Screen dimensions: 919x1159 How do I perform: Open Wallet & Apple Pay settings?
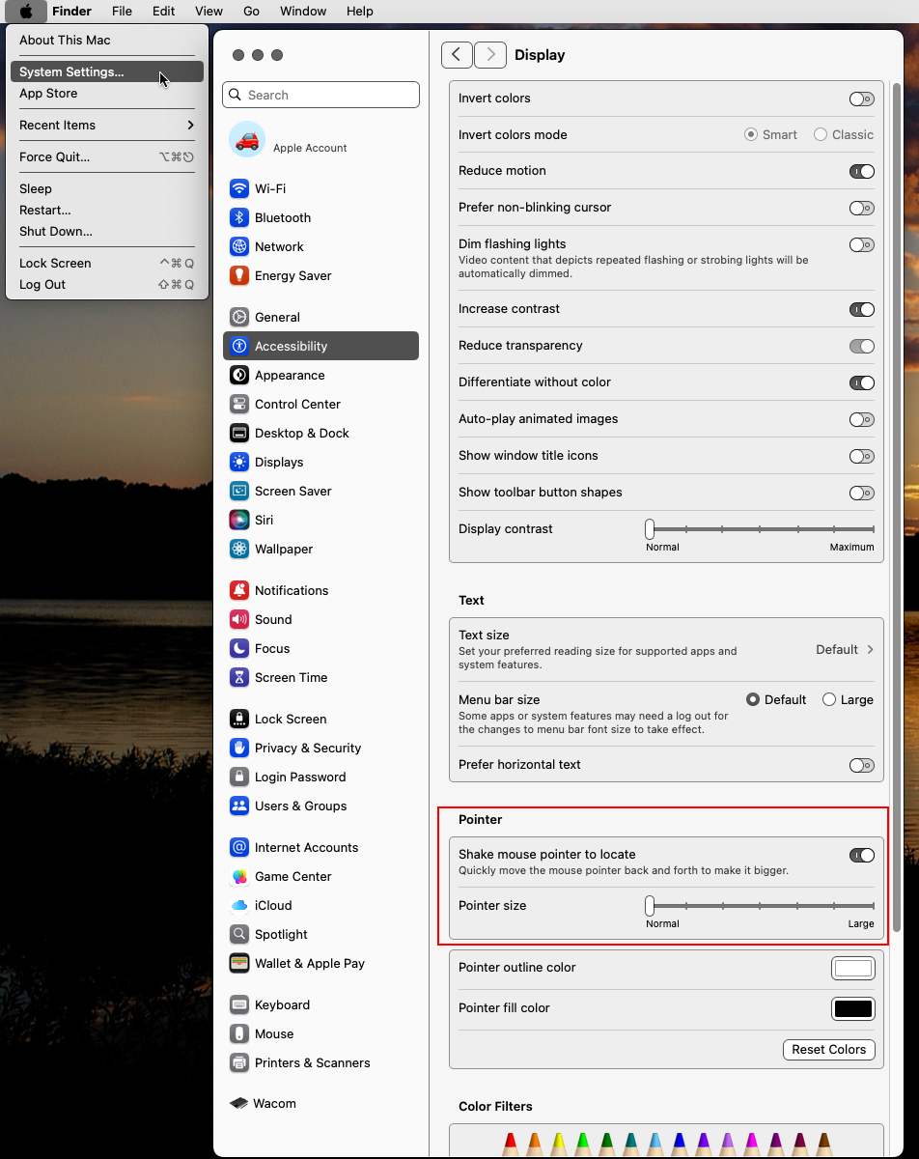[x=238, y=963]
